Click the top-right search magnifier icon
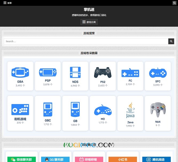This screenshot has width=178, height=162. [x=174, y=3]
